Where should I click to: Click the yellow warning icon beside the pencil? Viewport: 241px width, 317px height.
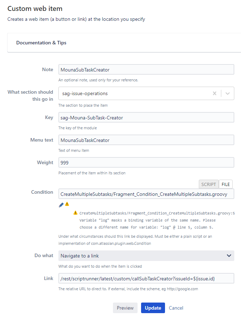coord(67,204)
